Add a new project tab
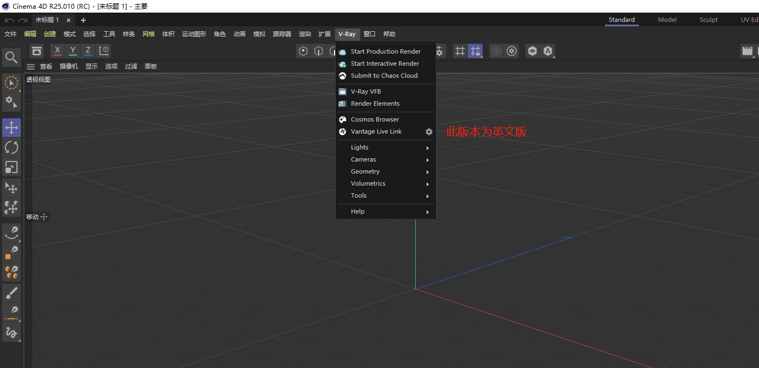Image resolution: width=759 pixels, height=368 pixels. (83, 20)
